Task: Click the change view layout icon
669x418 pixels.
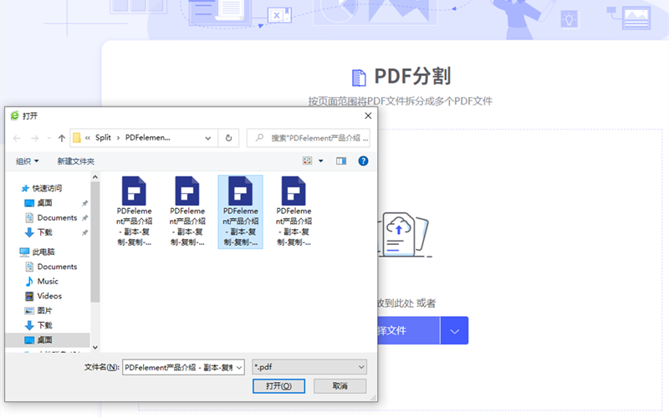Action: tap(308, 161)
